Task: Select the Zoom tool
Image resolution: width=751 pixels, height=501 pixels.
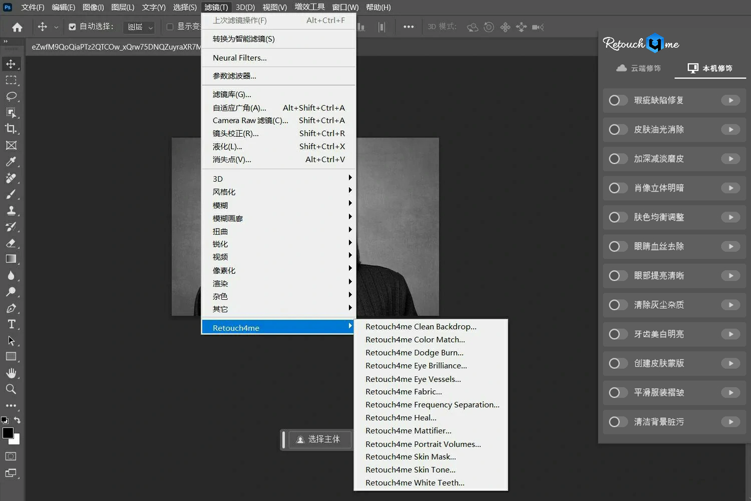Action: pos(11,389)
